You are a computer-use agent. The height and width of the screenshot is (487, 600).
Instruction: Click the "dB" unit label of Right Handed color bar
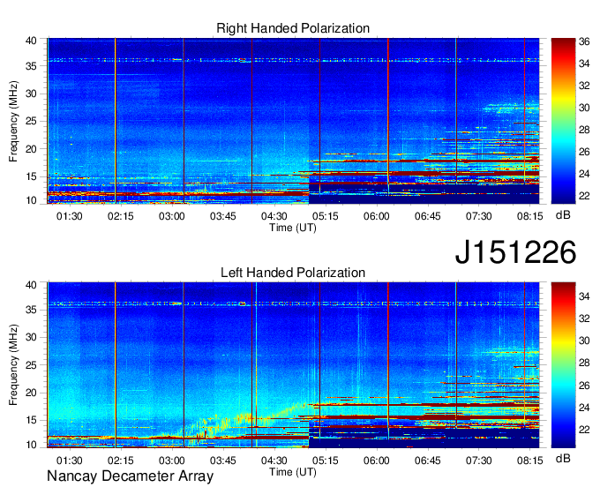pyautogui.click(x=563, y=215)
